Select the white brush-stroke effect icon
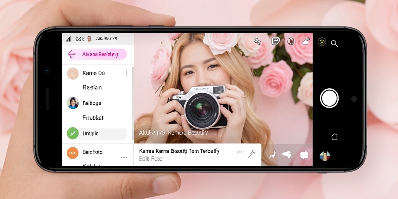This screenshot has width=398, height=199. [286, 155]
